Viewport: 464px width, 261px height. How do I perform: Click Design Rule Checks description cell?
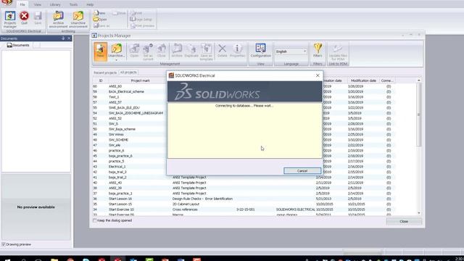[x=202, y=199]
